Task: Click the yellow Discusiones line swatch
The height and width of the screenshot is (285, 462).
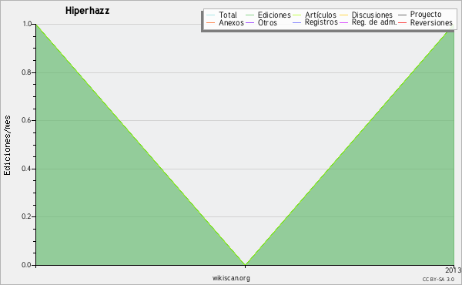Action: pyautogui.click(x=344, y=15)
